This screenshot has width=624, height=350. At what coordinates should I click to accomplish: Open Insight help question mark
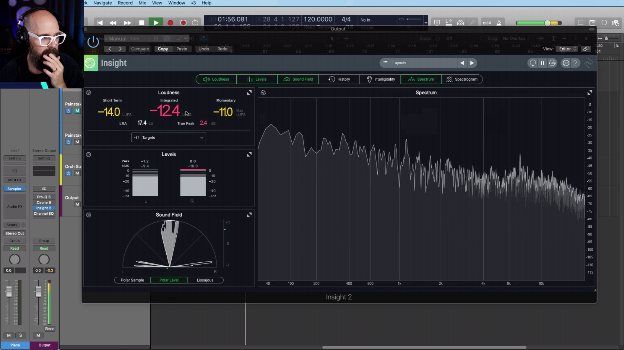point(575,63)
